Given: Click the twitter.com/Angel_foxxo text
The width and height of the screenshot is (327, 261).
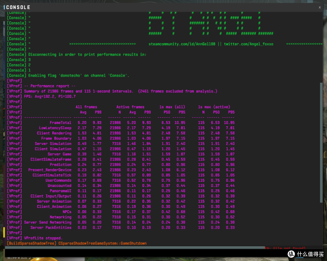Looking at the screenshot, I should tap(248, 44).
